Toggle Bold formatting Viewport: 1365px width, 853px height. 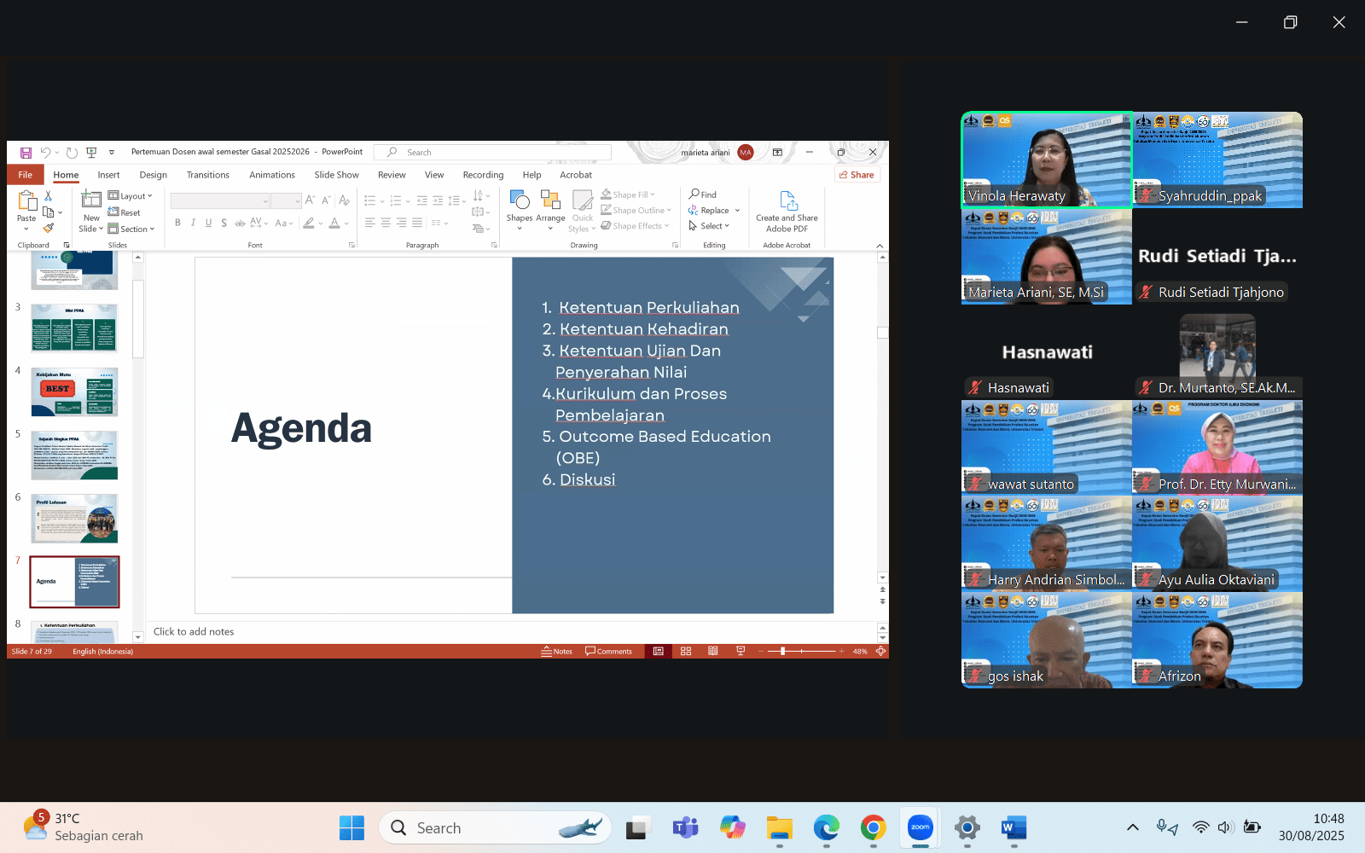pos(177,223)
